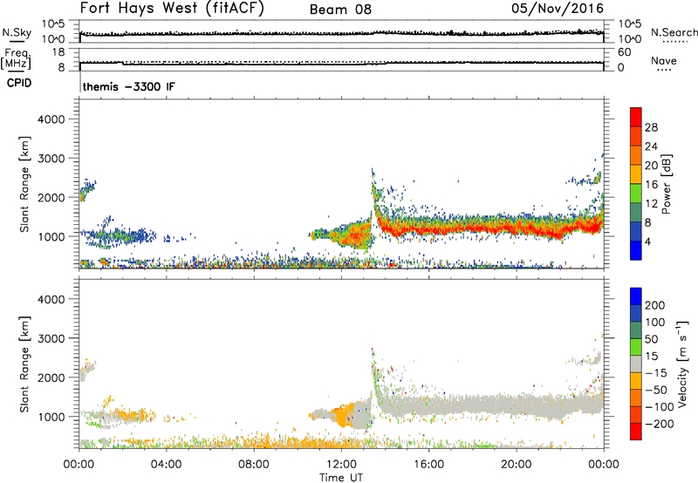The image size is (698, 483).
Task: Click the 'Velocity [m s-1]' colorbar title
Action: tap(682, 364)
